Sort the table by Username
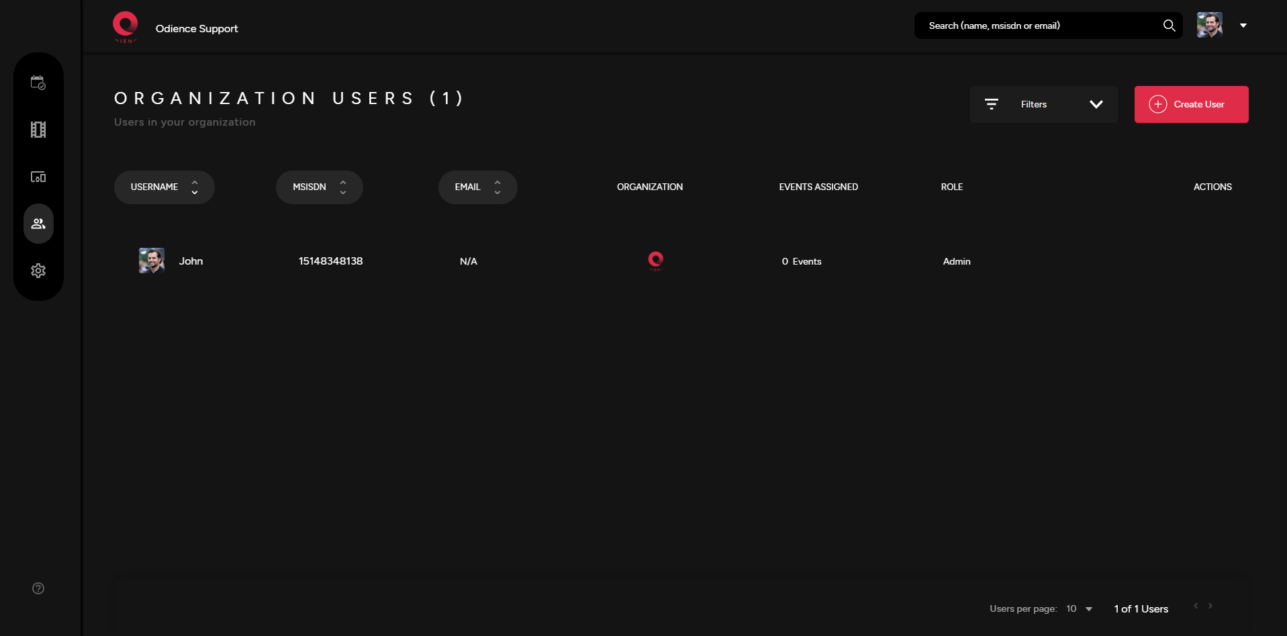Viewport: 1287px width, 636px height. point(164,187)
